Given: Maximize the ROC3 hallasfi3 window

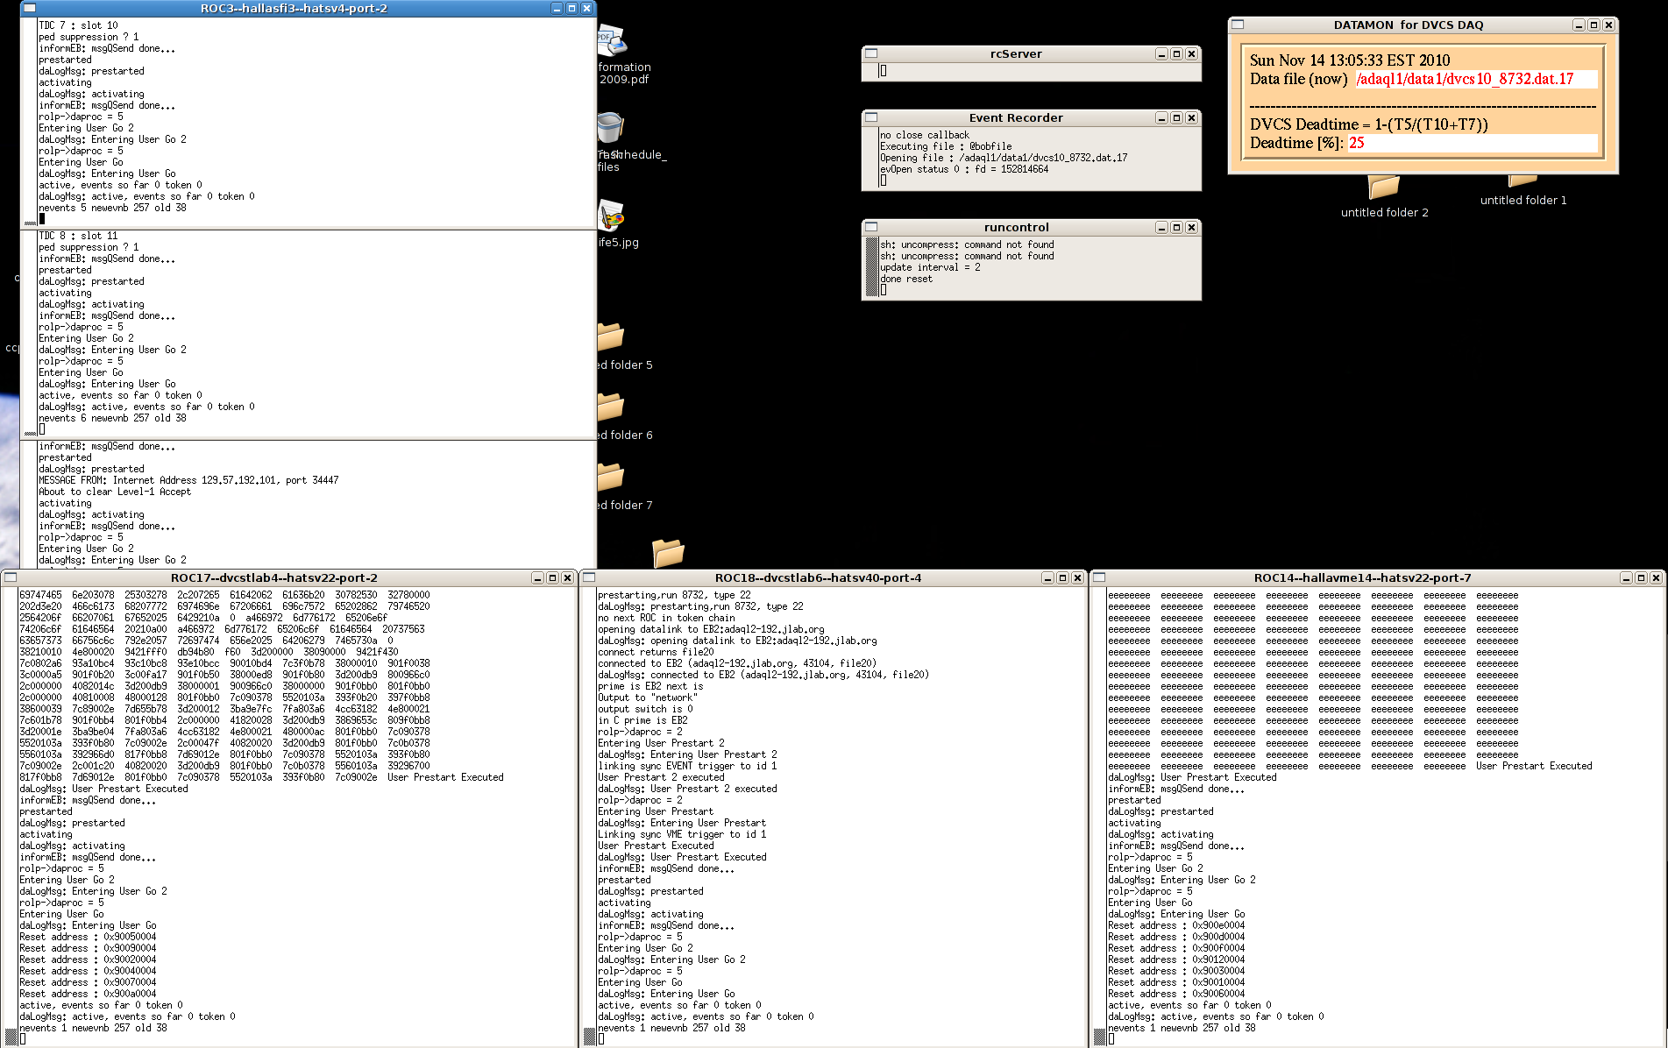Looking at the screenshot, I should coord(571,8).
